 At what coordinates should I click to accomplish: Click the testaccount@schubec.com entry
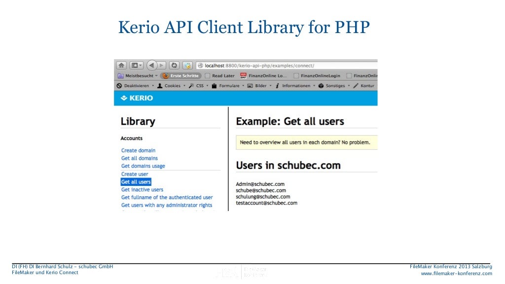pyautogui.click(x=266, y=203)
